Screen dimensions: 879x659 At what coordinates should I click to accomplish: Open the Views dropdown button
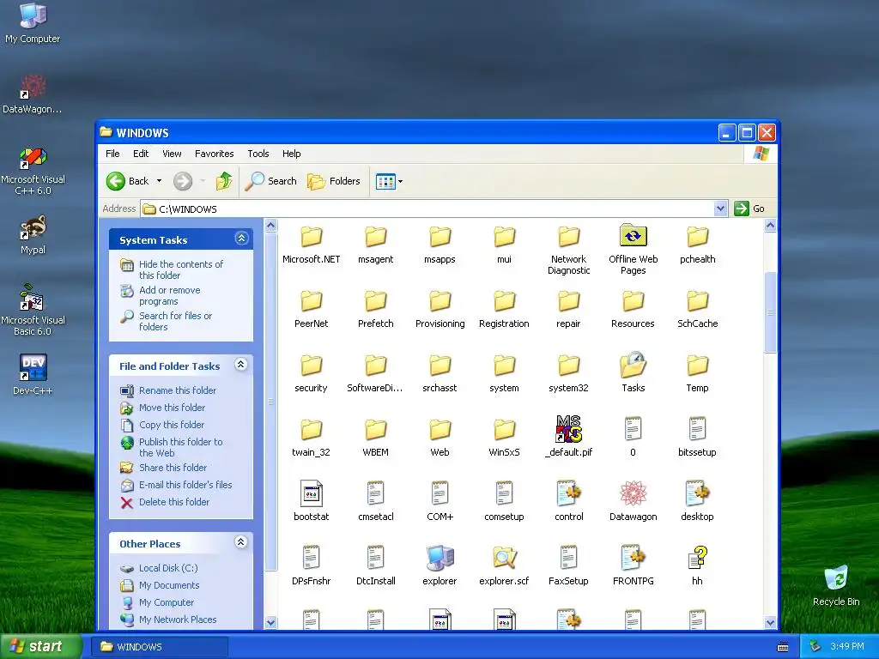[389, 181]
